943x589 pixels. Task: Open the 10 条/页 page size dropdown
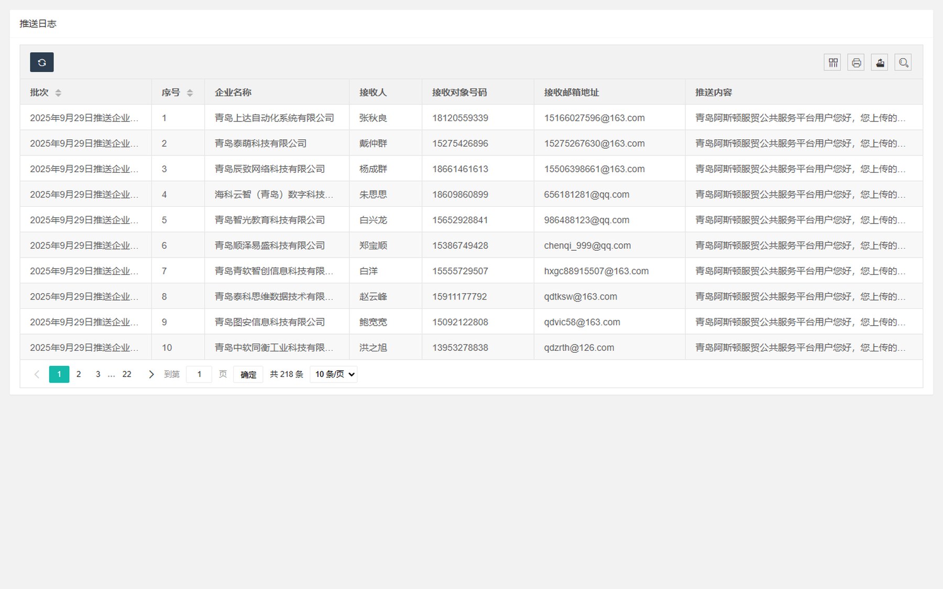pyautogui.click(x=334, y=374)
